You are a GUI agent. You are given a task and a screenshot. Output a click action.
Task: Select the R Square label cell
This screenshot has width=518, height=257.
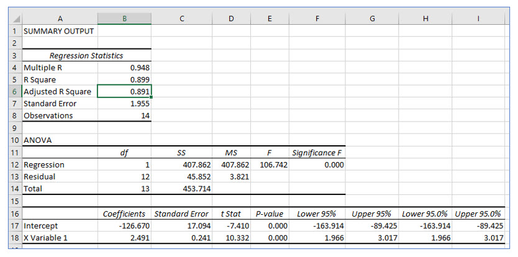point(60,79)
